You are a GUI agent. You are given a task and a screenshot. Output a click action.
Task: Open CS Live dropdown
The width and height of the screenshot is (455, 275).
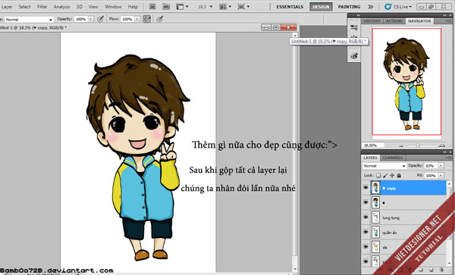(x=398, y=7)
